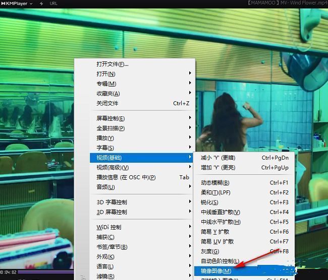328x280 pixels.
Task: Expand the 外观(K) submenu
Action: (x=142, y=257)
